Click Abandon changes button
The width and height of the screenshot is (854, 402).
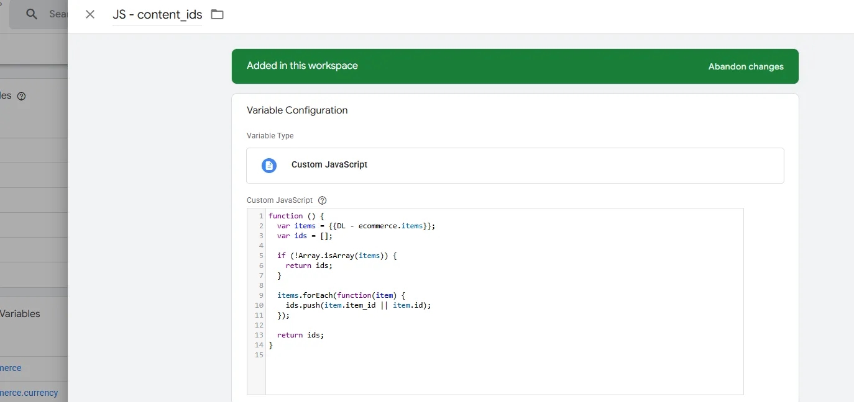746,66
